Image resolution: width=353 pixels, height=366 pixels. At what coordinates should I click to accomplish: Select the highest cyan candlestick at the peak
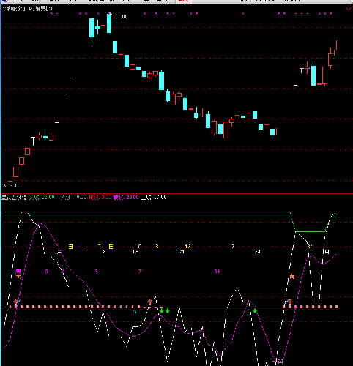pos(109,23)
